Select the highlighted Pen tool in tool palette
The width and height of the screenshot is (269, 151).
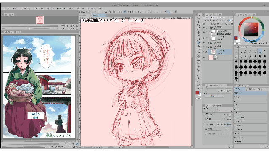tap(198, 43)
